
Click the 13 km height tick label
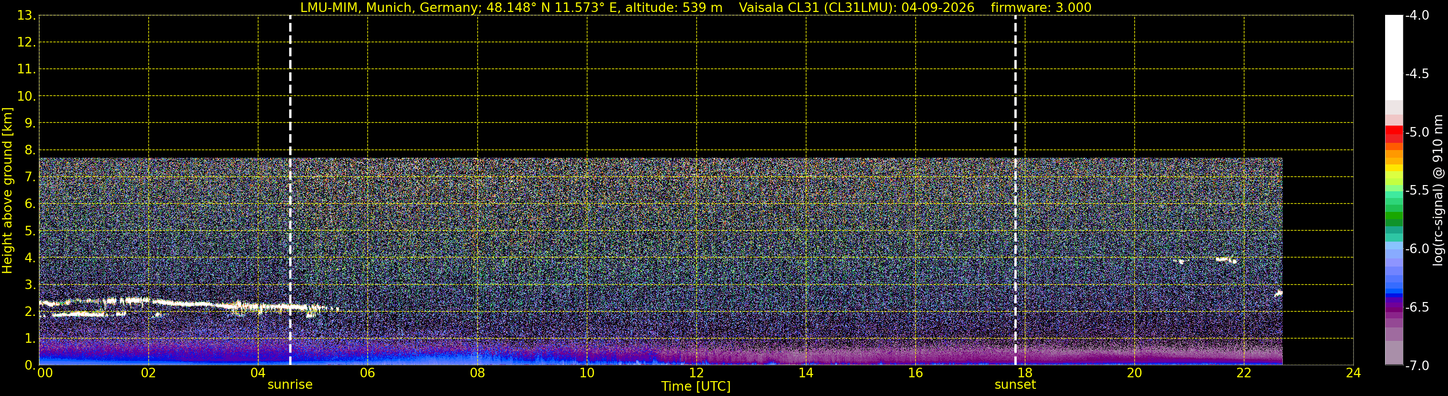point(26,16)
